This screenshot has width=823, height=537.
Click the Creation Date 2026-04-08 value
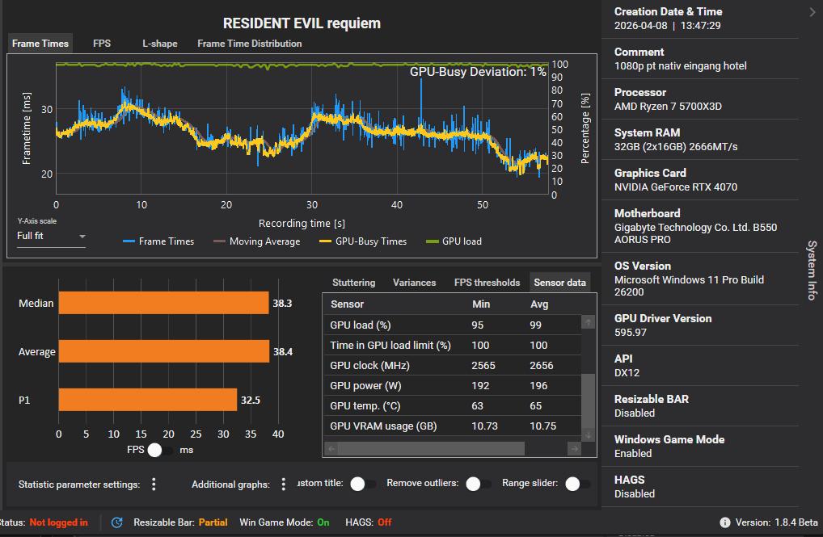point(667,26)
